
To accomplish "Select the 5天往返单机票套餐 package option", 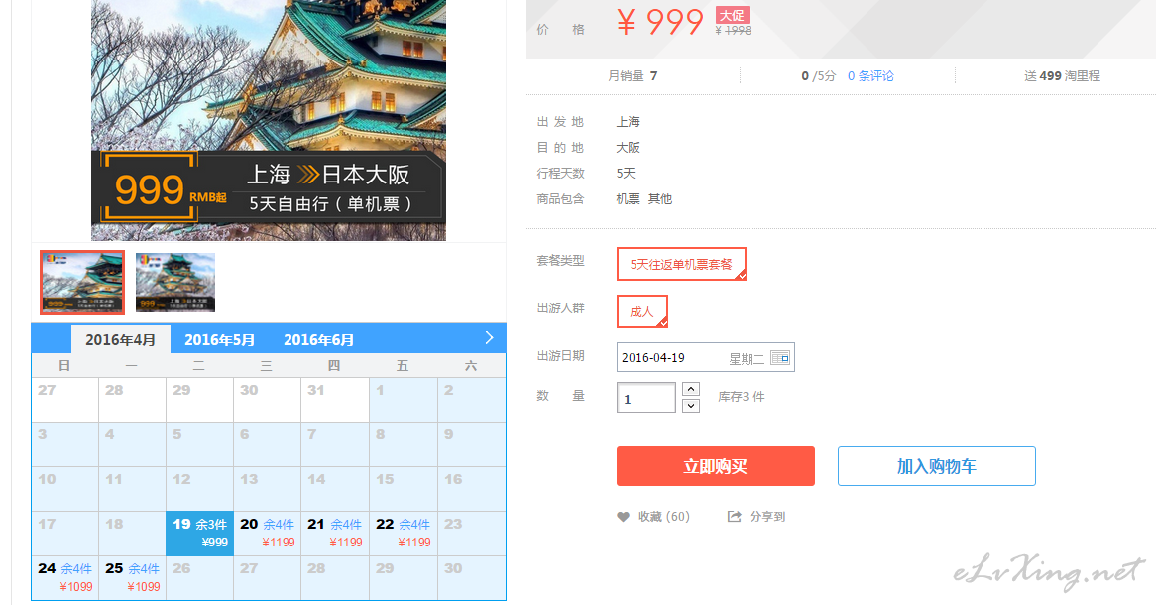I will point(681,264).
